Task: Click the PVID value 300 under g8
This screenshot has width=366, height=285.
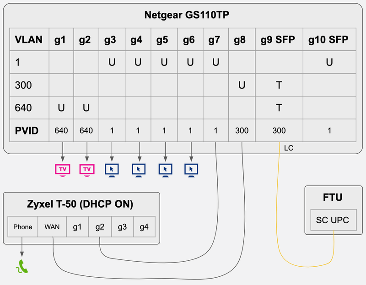Action: click(x=242, y=130)
